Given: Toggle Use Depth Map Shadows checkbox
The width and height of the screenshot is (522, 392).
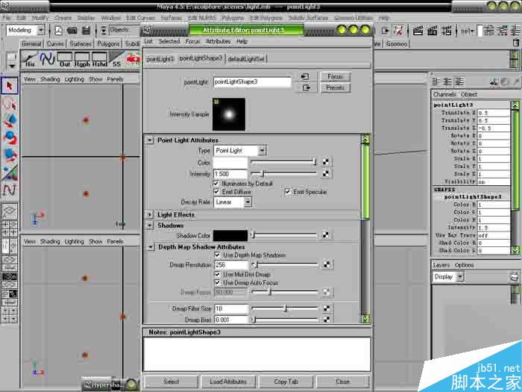Looking at the screenshot, I should coord(218,255).
